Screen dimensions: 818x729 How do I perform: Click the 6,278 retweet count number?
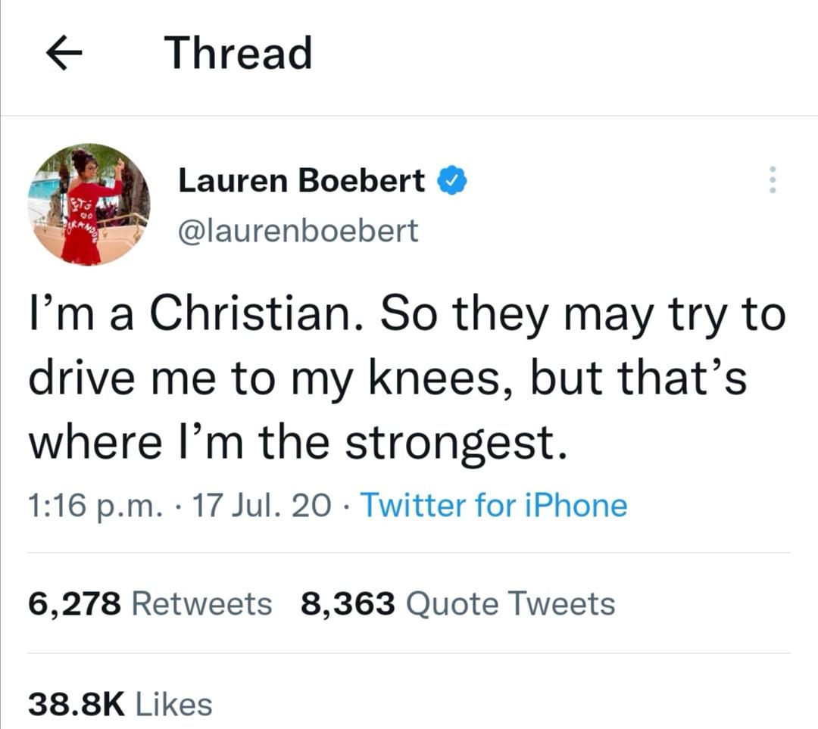[x=73, y=604]
